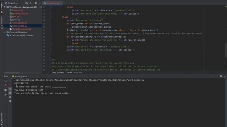Click the editor vertical scrollbar thumb
Screen dimensions: 227x127
[x=226, y=50]
